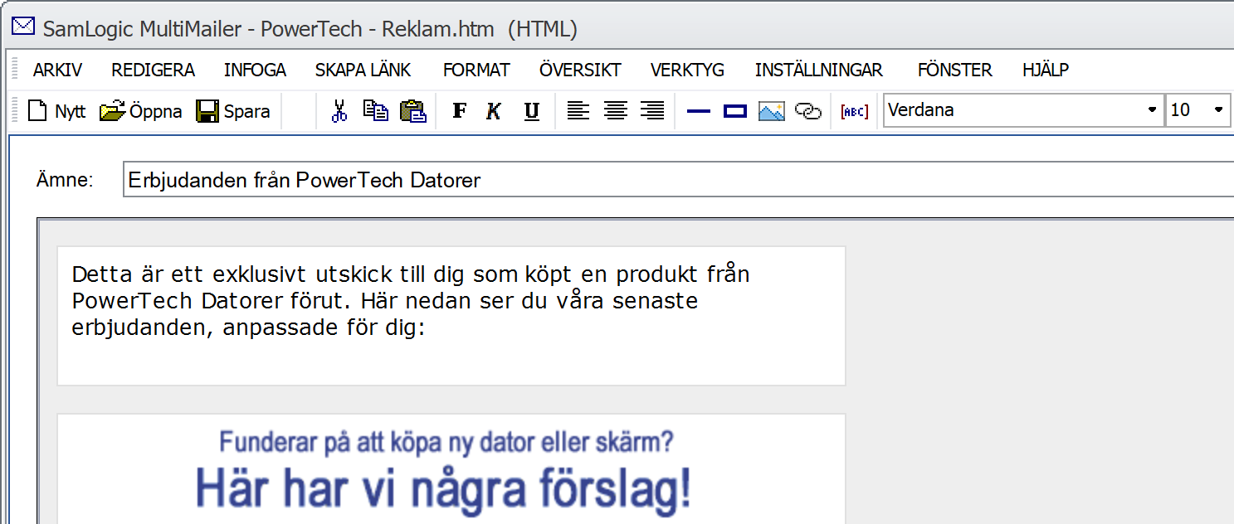1234x524 pixels.
Task: Open the INFOGA menu
Action: pyautogui.click(x=255, y=70)
